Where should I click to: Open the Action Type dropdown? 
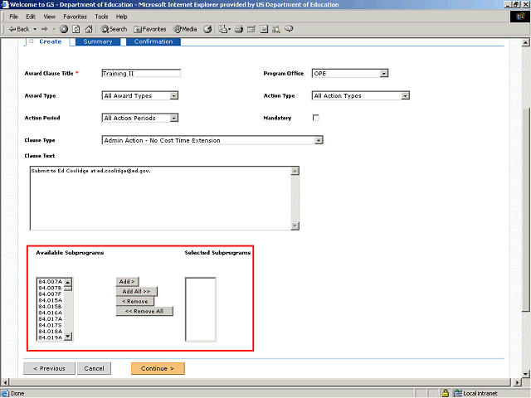tap(361, 96)
